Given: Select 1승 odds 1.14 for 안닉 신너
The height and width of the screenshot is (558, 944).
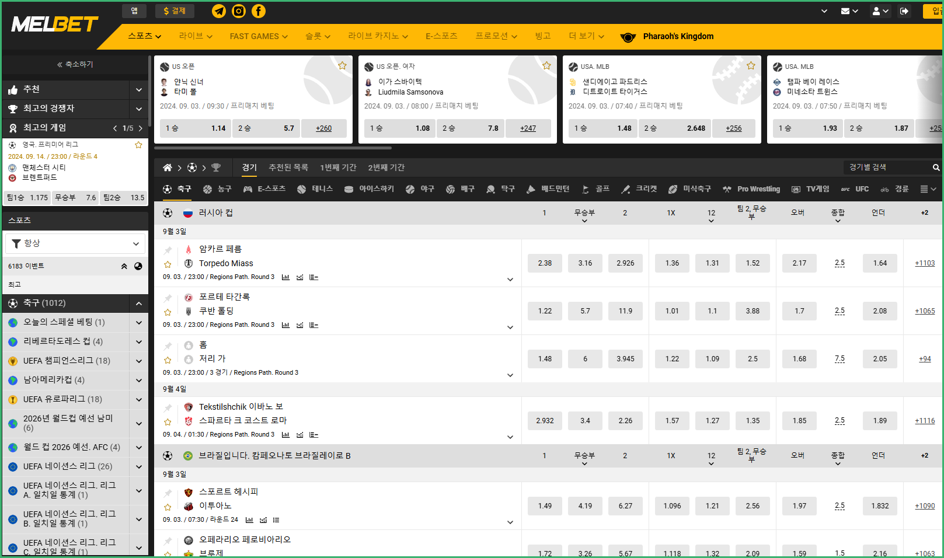Looking at the screenshot, I should pos(196,128).
